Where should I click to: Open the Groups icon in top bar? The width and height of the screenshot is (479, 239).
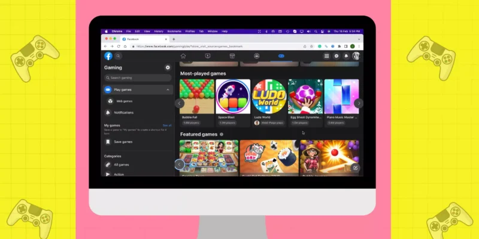(x=257, y=56)
